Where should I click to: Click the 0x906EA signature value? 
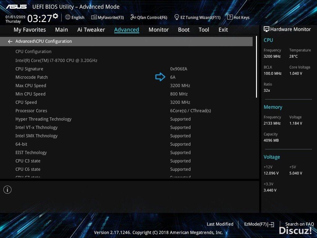[x=179, y=69]
